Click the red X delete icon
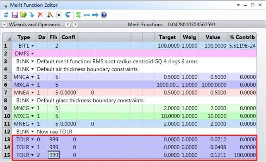This screenshot has width=266, height=162. click(40, 15)
